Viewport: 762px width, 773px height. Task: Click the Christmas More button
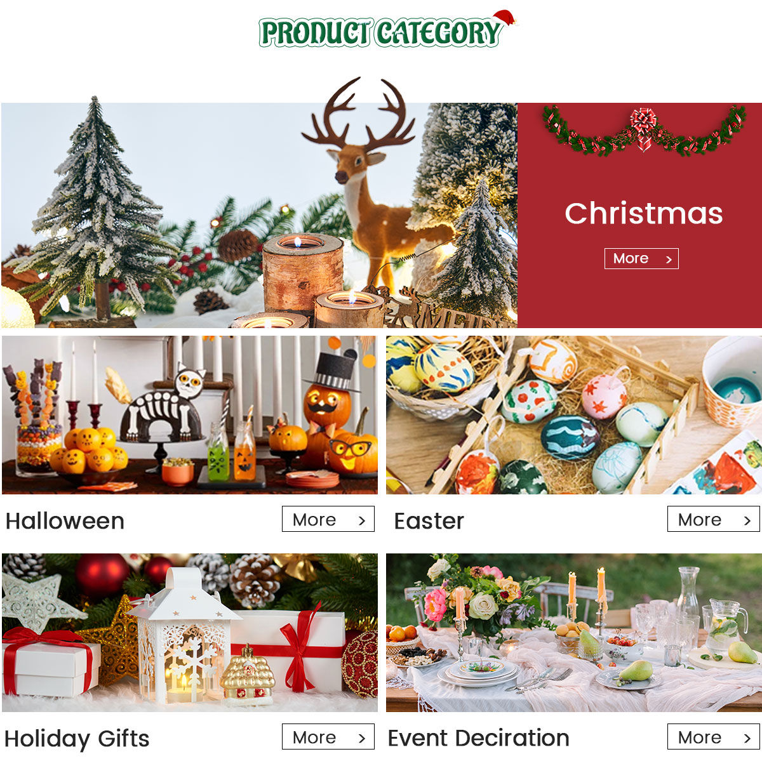pos(641,258)
